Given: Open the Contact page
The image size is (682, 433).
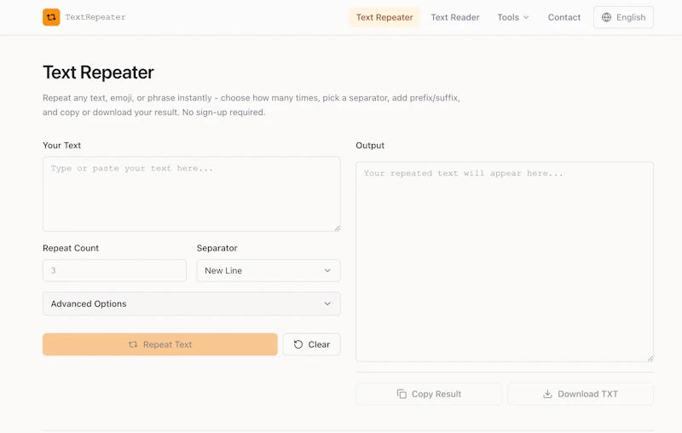Looking at the screenshot, I should 564,17.
